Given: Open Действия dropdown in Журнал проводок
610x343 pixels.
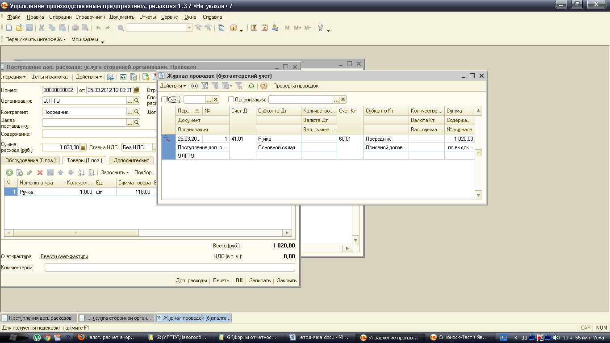Looking at the screenshot, I should (x=173, y=86).
